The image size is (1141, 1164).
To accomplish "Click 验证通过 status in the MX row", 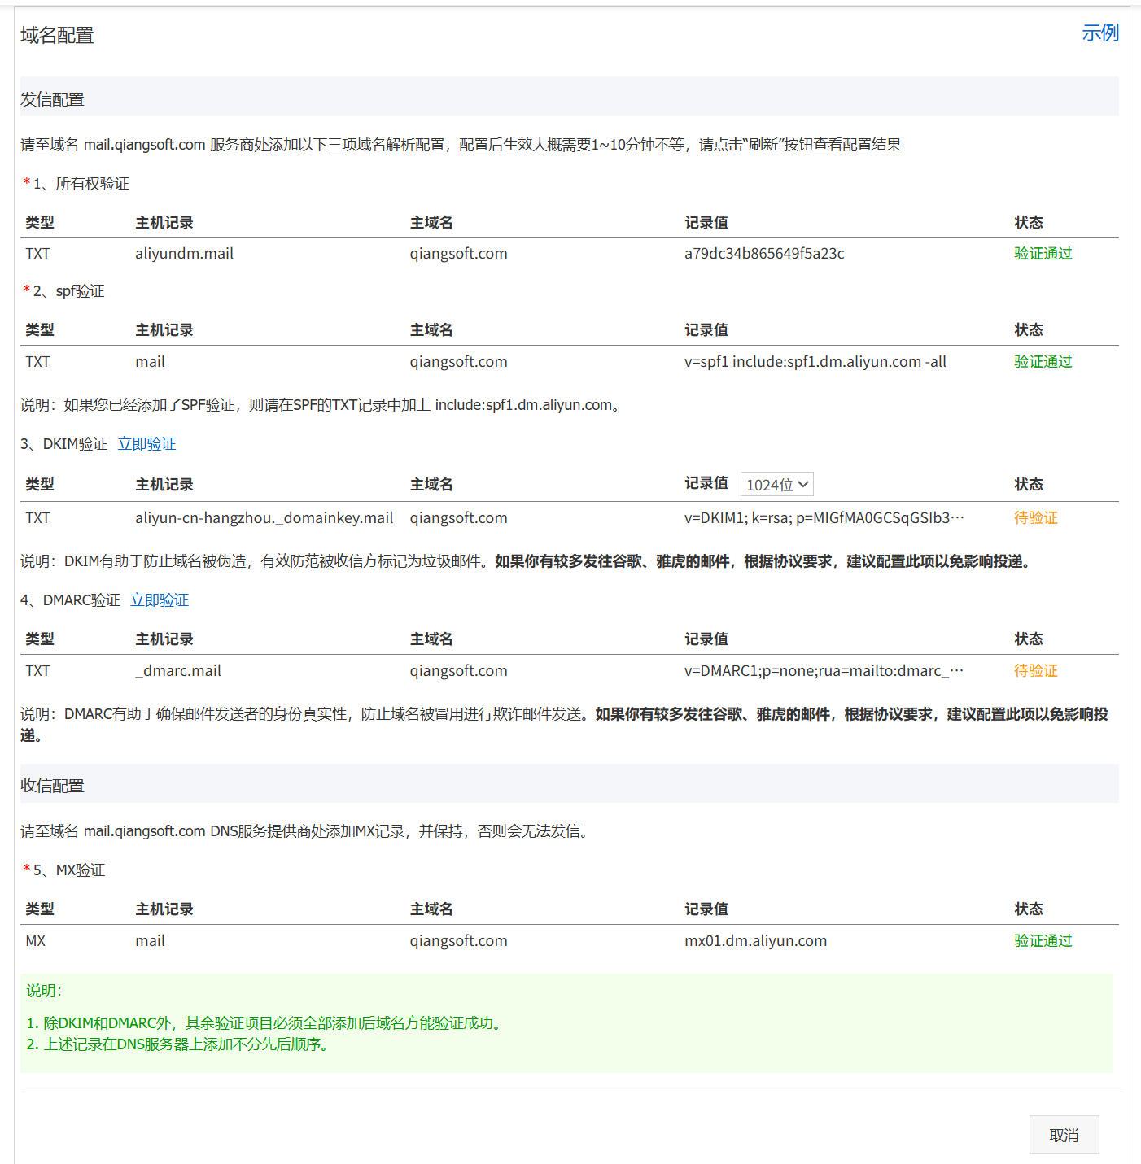I will pos(1043,941).
